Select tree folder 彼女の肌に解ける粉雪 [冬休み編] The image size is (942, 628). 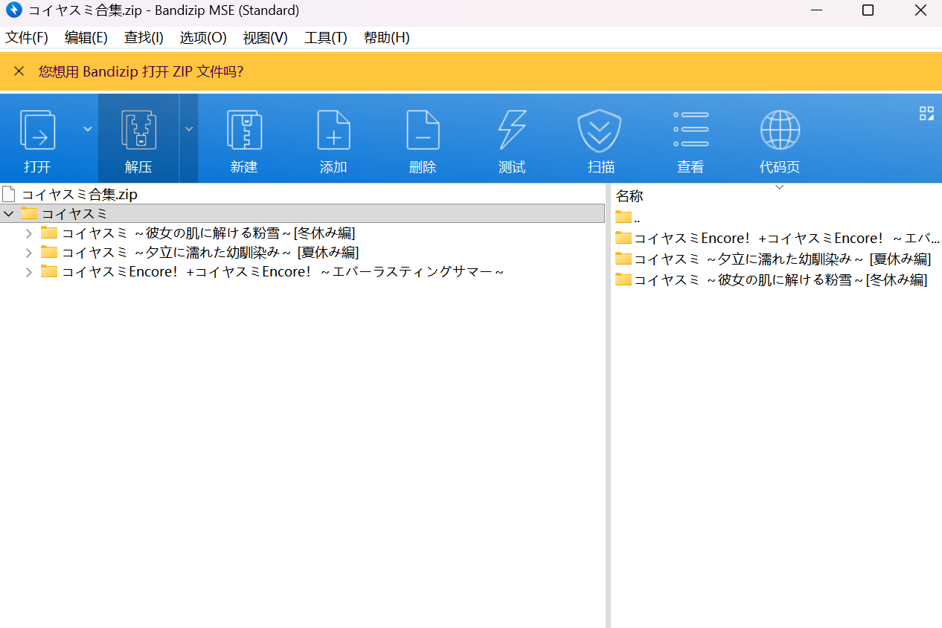[x=208, y=233]
